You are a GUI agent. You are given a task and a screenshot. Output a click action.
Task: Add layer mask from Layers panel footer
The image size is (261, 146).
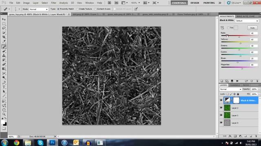(235, 136)
